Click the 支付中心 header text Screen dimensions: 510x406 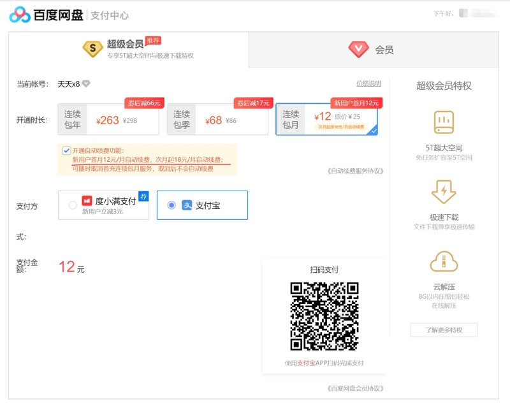[110, 15]
